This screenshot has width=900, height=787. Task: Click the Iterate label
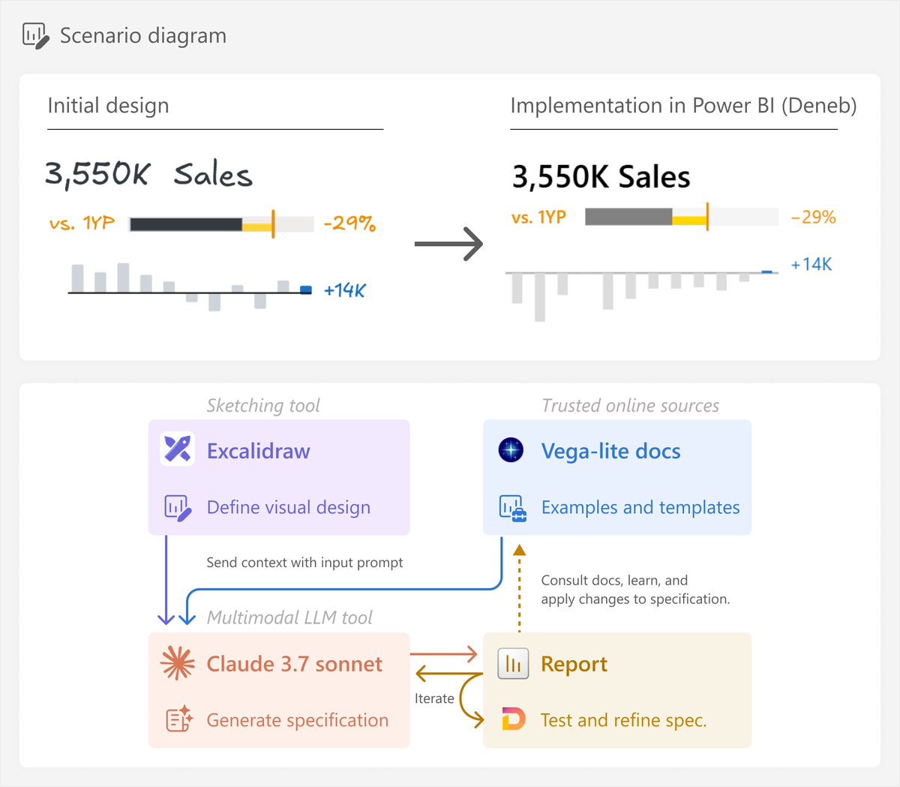pos(434,698)
